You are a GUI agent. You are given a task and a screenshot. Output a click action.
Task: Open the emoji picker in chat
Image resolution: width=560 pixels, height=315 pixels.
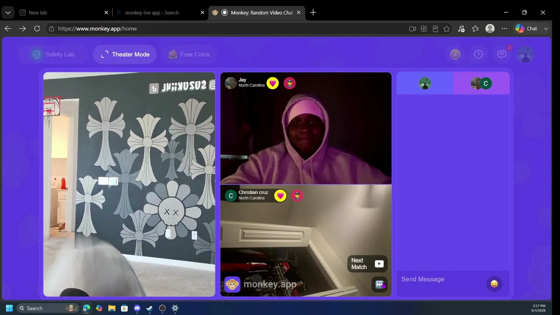pos(494,284)
